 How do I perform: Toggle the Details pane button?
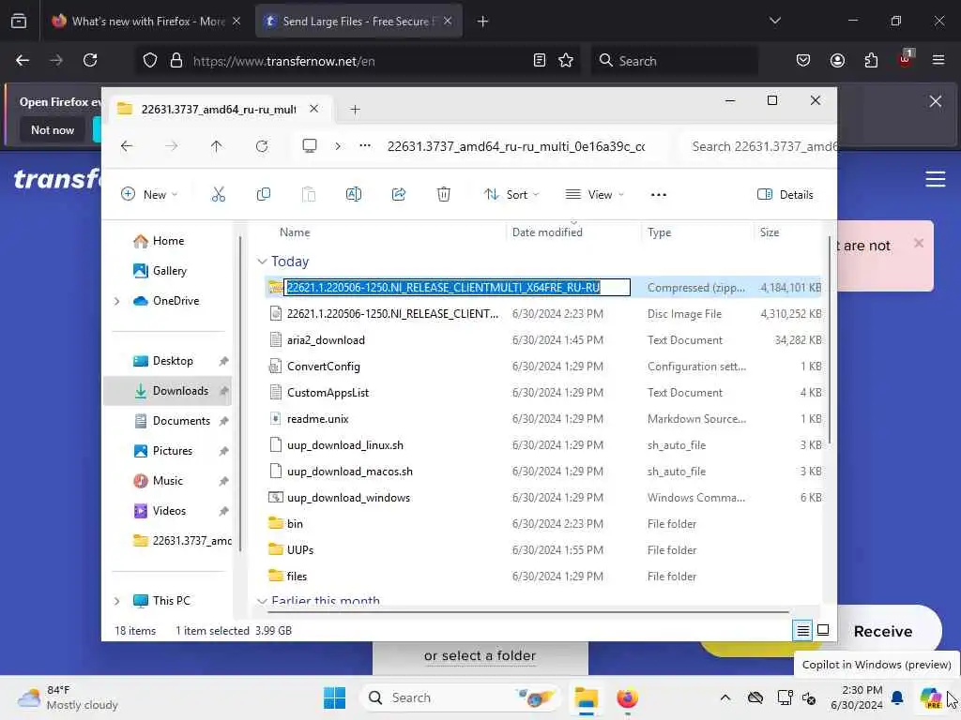[786, 195]
